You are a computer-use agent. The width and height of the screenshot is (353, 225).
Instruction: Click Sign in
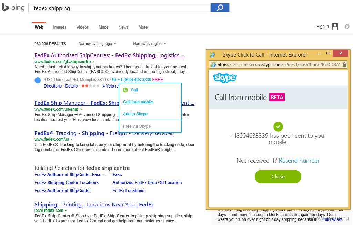click(x=323, y=27)
